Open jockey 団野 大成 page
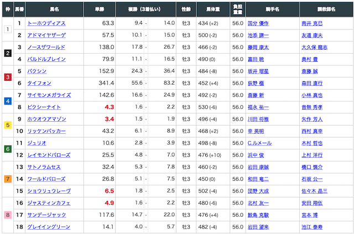 [x=258, y=191]
